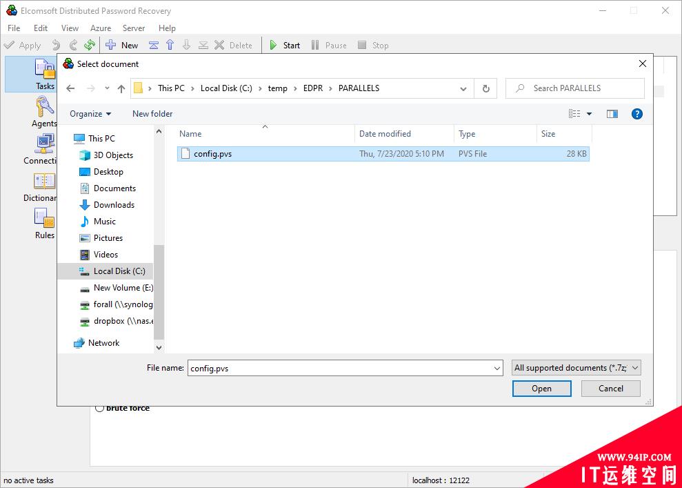This screenshot has width=682, height=488.
Task: Click the move-to-bottom arrow icon
Action: click(x=203, y=45)
